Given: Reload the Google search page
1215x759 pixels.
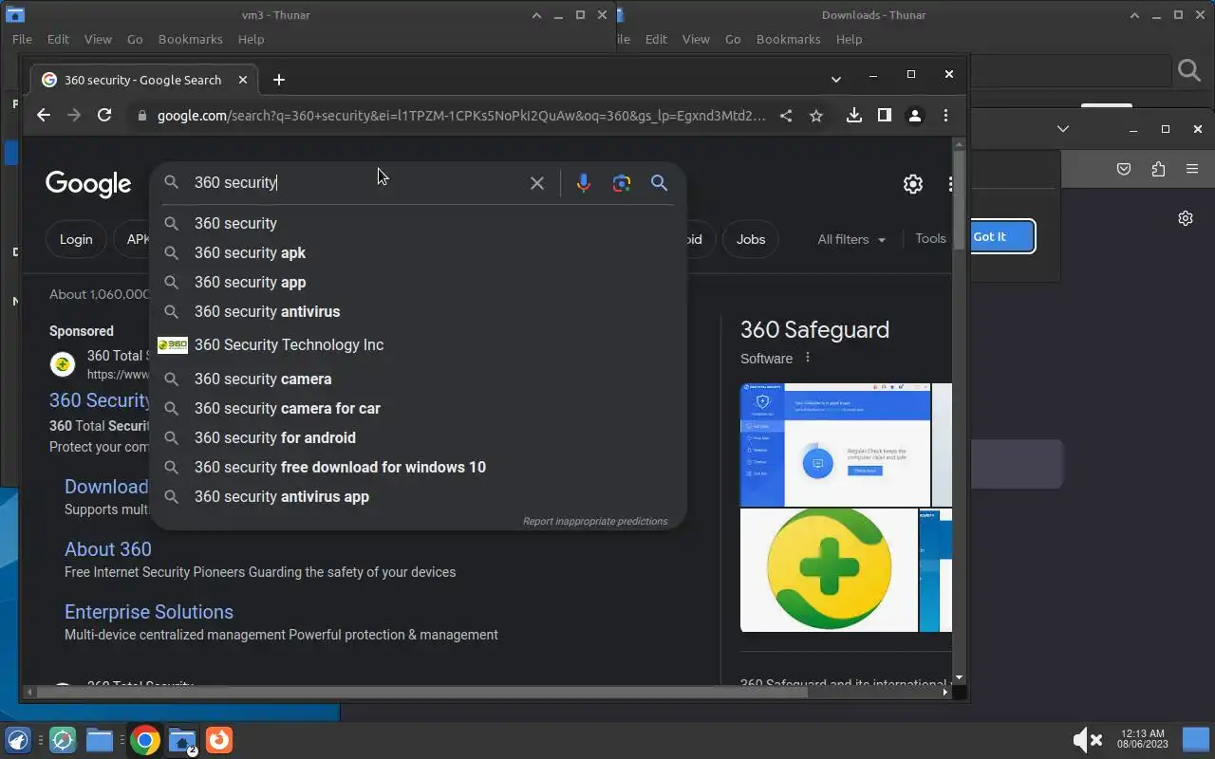Looking at the screenshot, I should point(104,115).
